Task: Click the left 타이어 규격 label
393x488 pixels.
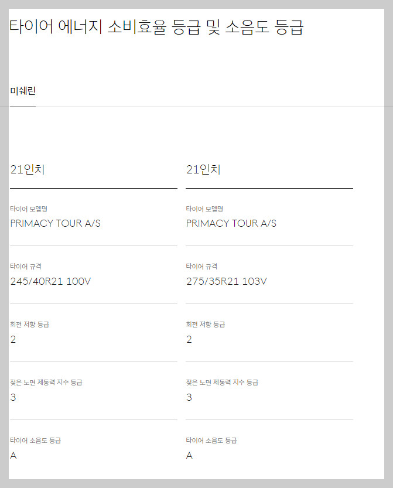Action: click(x=25, y=267)
